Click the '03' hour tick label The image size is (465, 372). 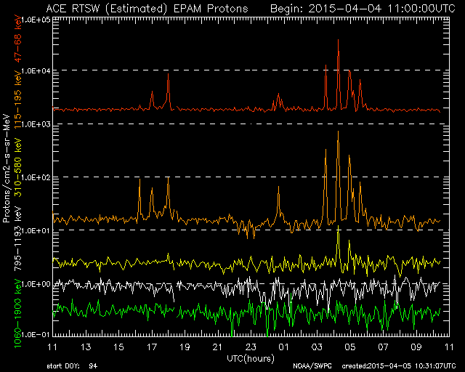[x=317, y=347]
